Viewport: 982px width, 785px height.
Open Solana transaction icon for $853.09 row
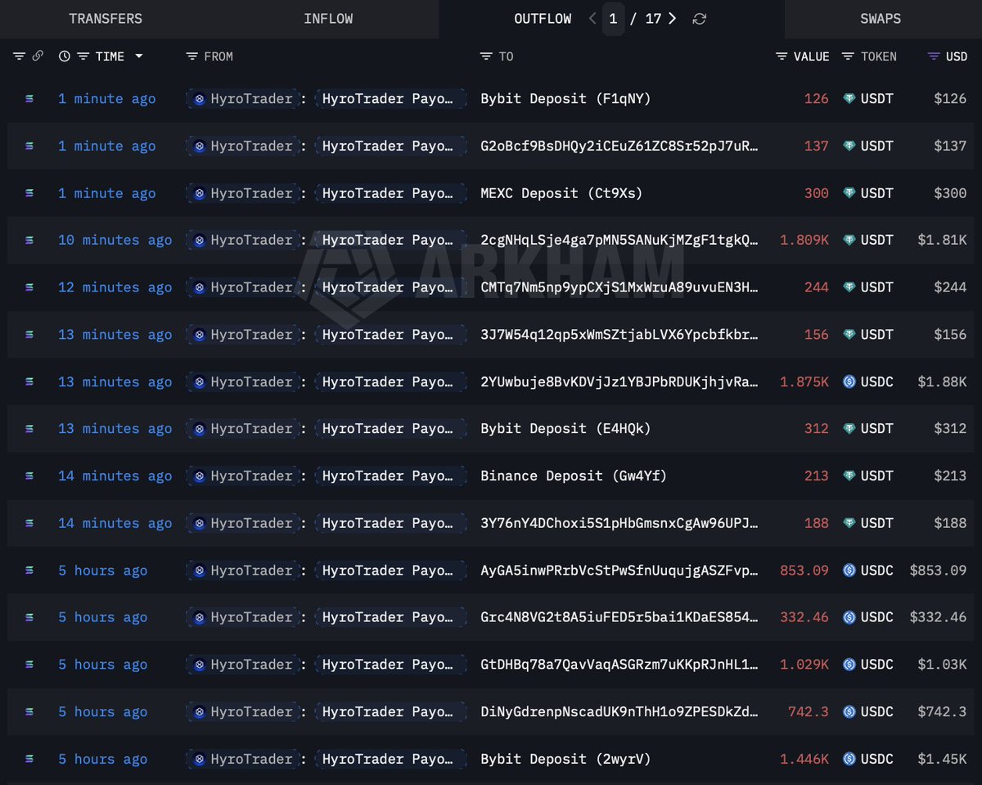[x=30, y=571]
